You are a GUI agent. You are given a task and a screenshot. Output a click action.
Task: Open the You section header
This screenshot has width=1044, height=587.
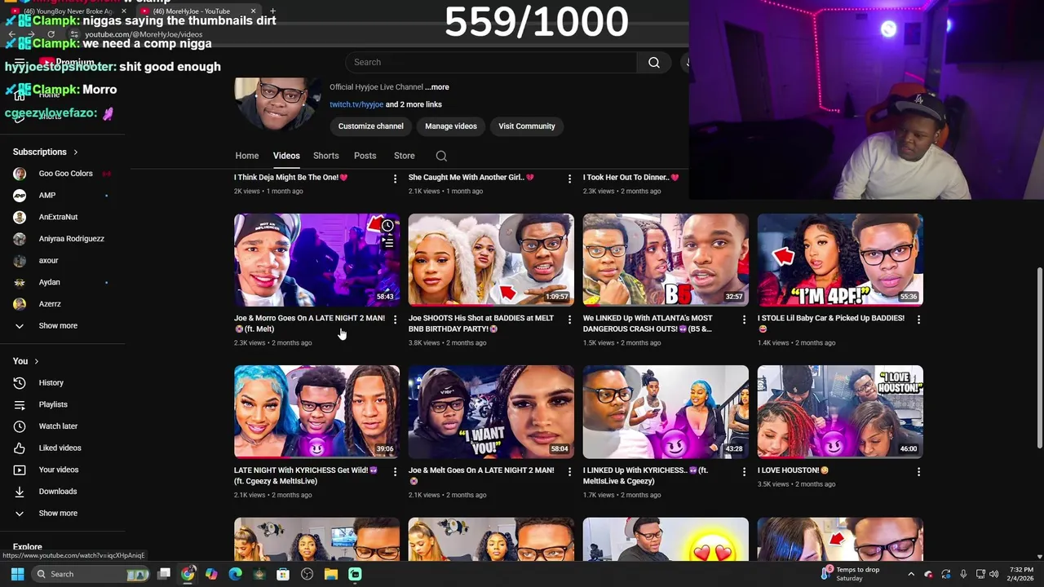(x=26, y=361)
